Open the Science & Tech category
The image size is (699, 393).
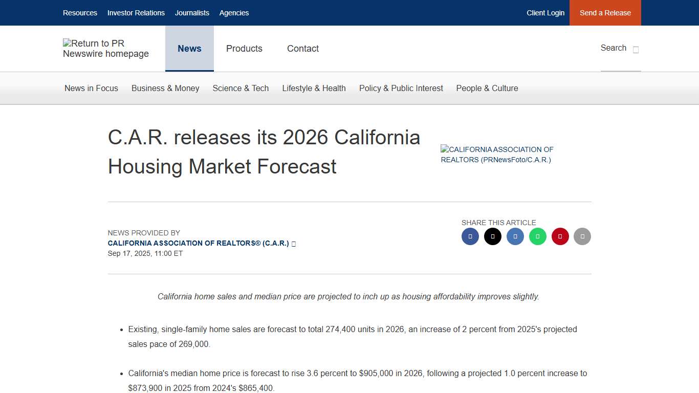point(241,88)
